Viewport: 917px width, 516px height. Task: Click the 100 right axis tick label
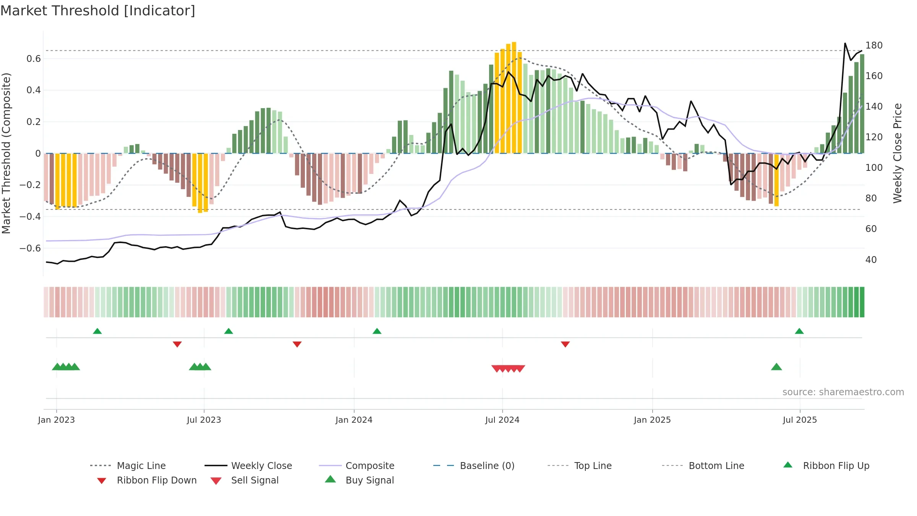tap(874, 167)
